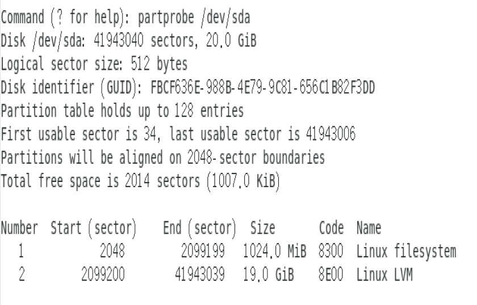
Task: Click the 'Code' column header
Action: pos(332,229)
